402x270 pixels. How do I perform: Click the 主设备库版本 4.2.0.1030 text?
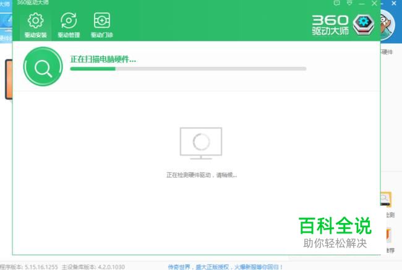pos(93,267)
